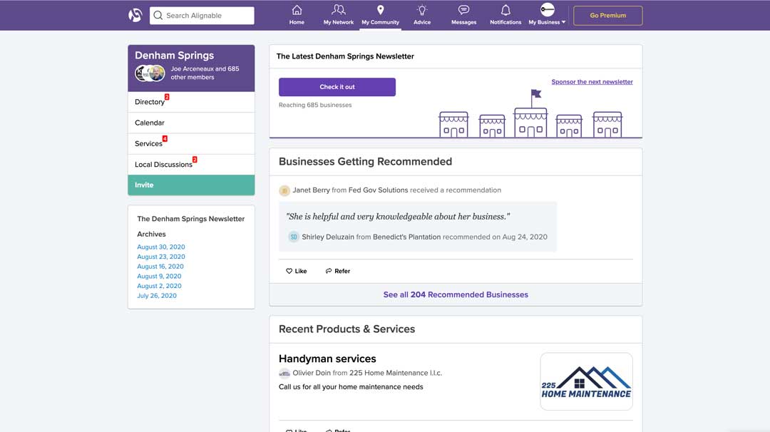See all 204 Recommended Businesses
Image resolution: width=770 pixels, height=432 pixels.
click(x=456, y=294)
